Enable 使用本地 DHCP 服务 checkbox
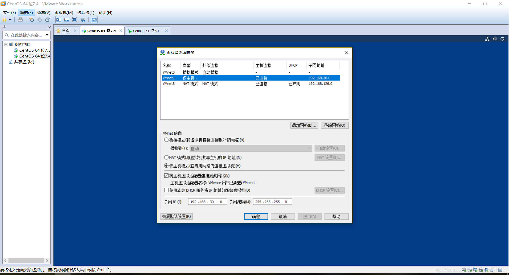Image resolution: width=509 pixels, height=275 pixels. click(166, 190)
